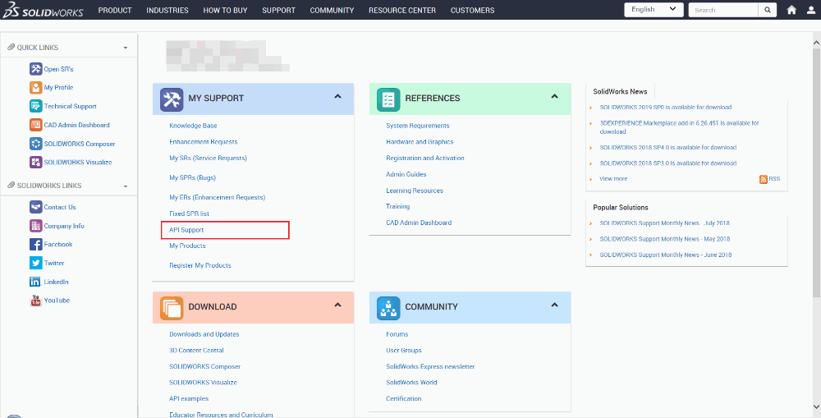Open the user account icon

coord(810,10)
